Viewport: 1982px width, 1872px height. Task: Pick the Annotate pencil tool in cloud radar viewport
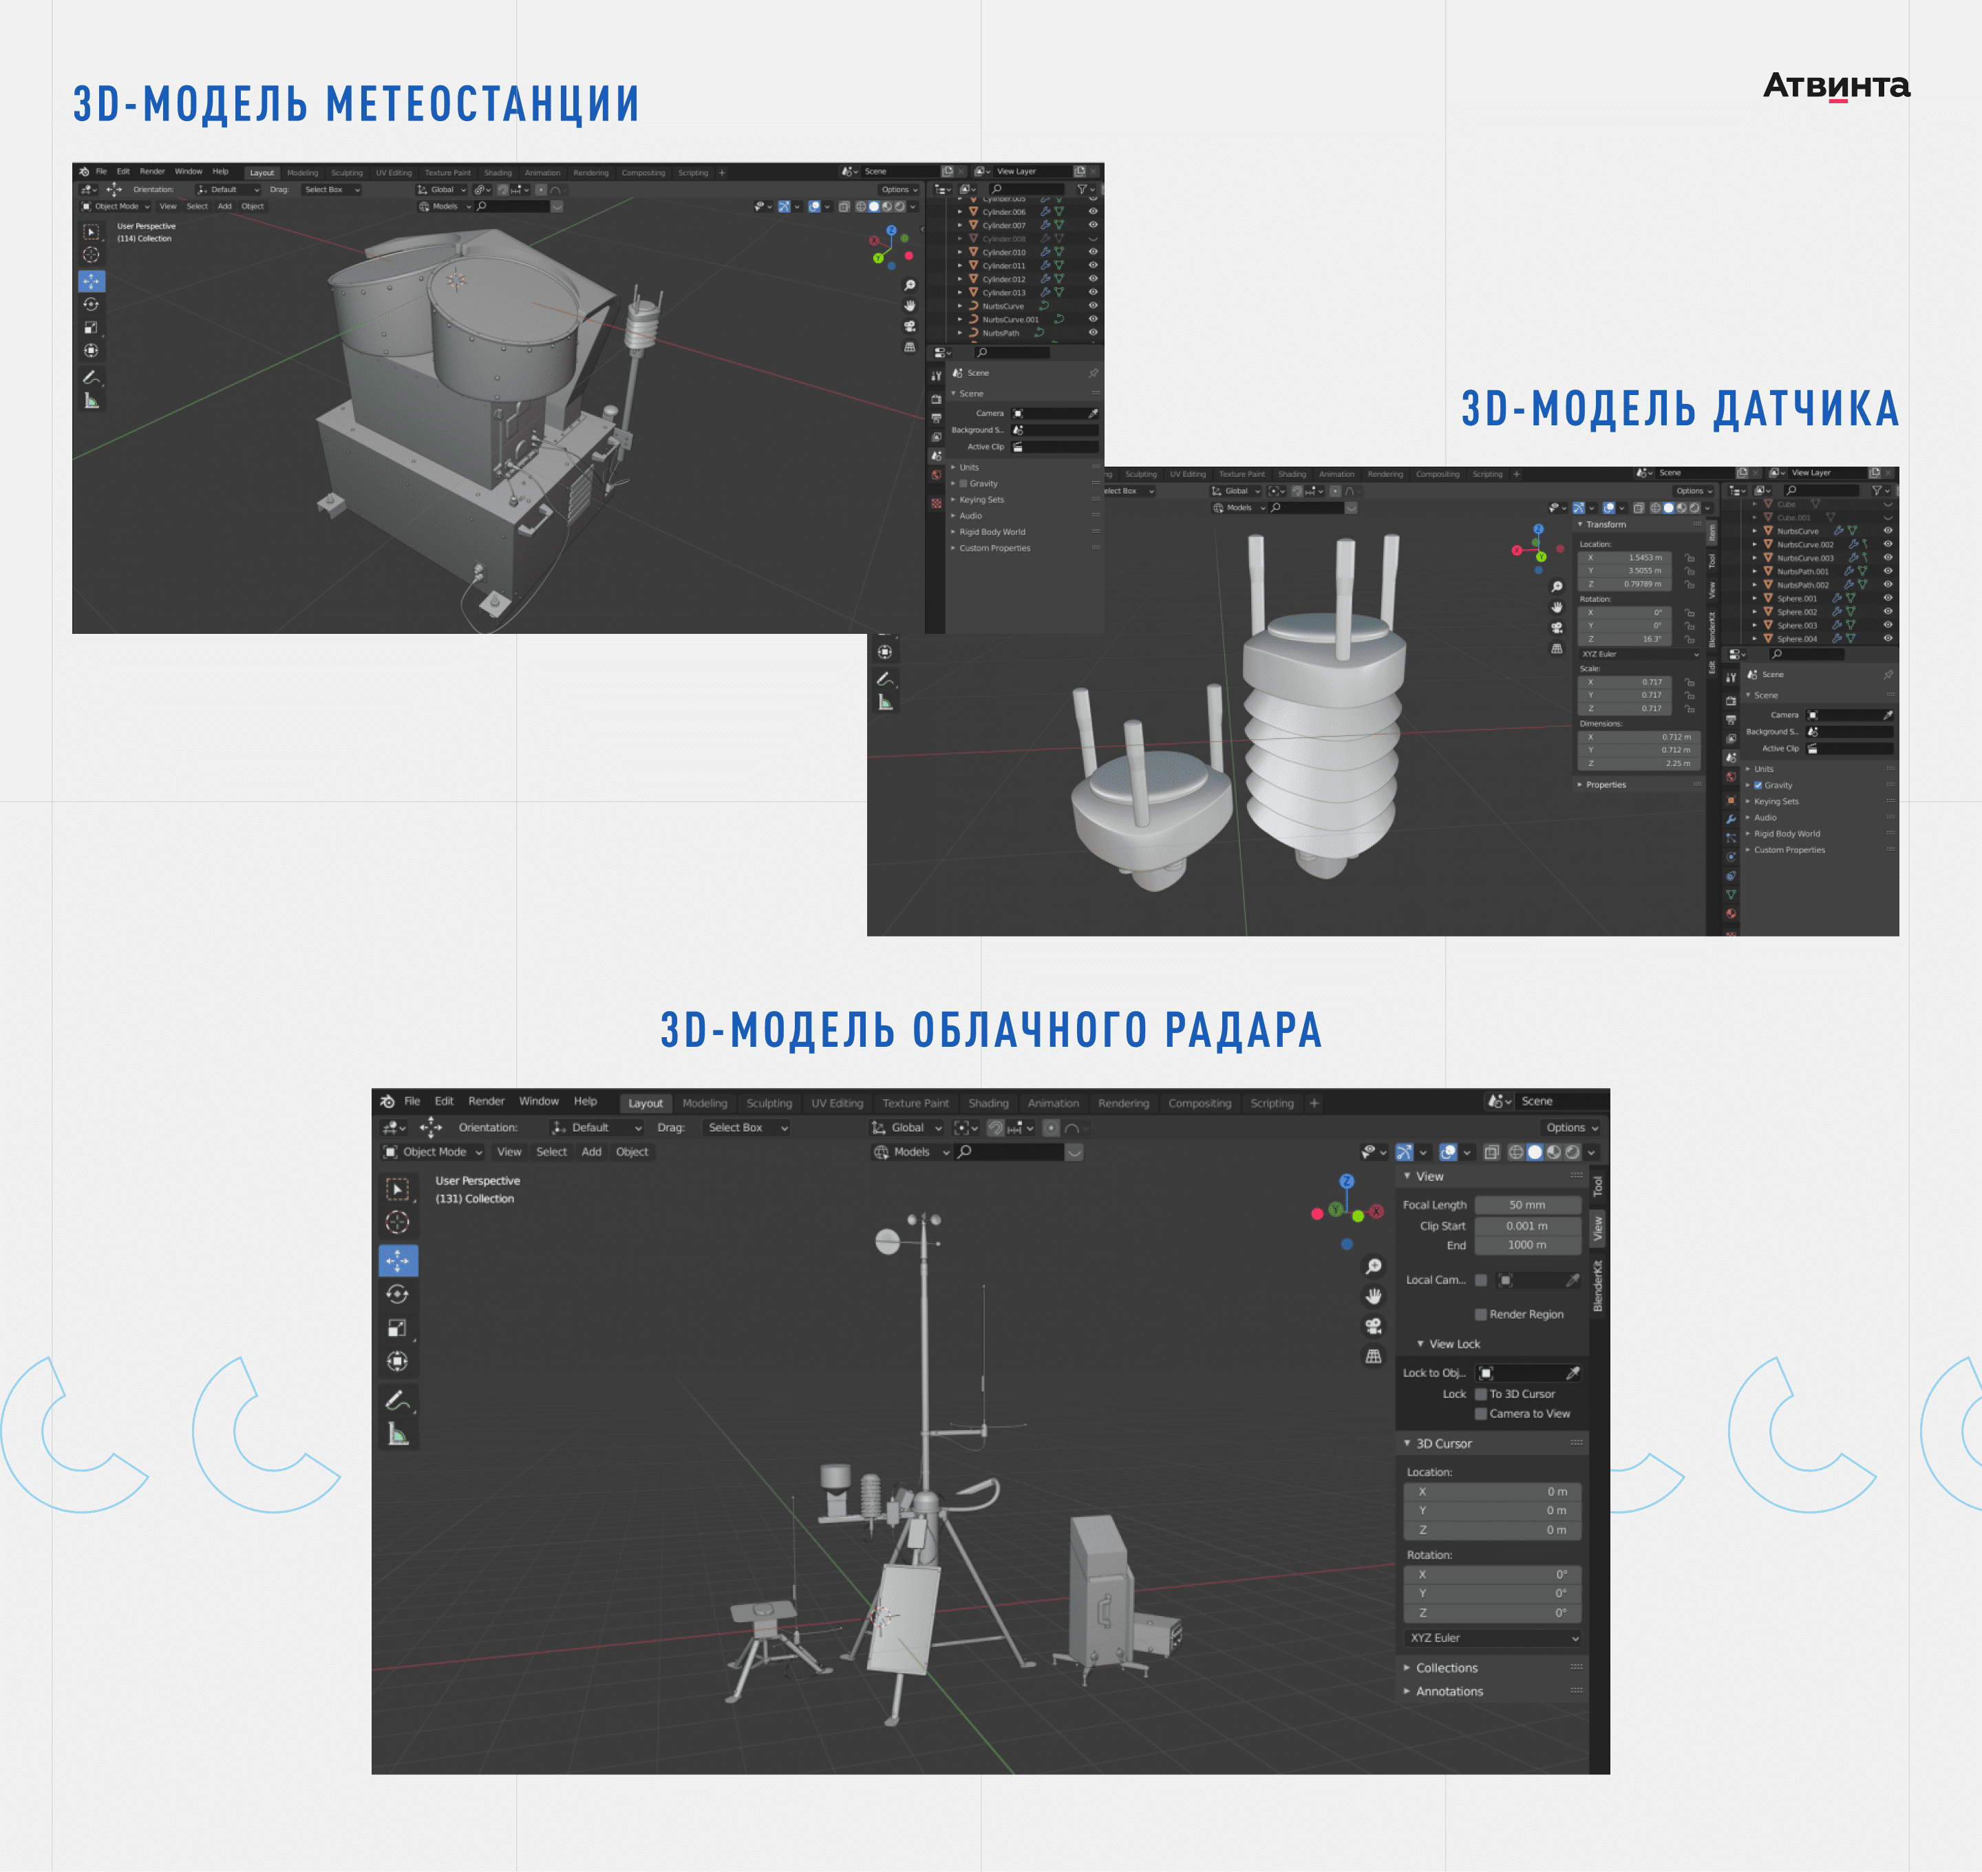tap(396, 1400)
